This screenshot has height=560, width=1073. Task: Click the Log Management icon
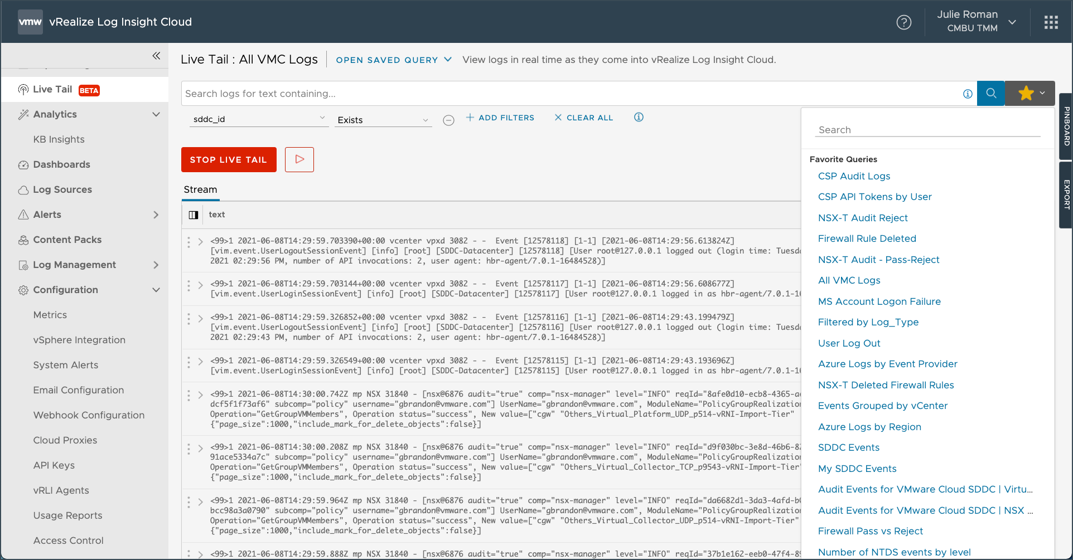(23, 265)
